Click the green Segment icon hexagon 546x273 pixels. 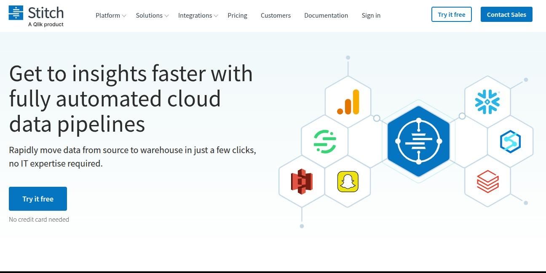click(325, 142)
